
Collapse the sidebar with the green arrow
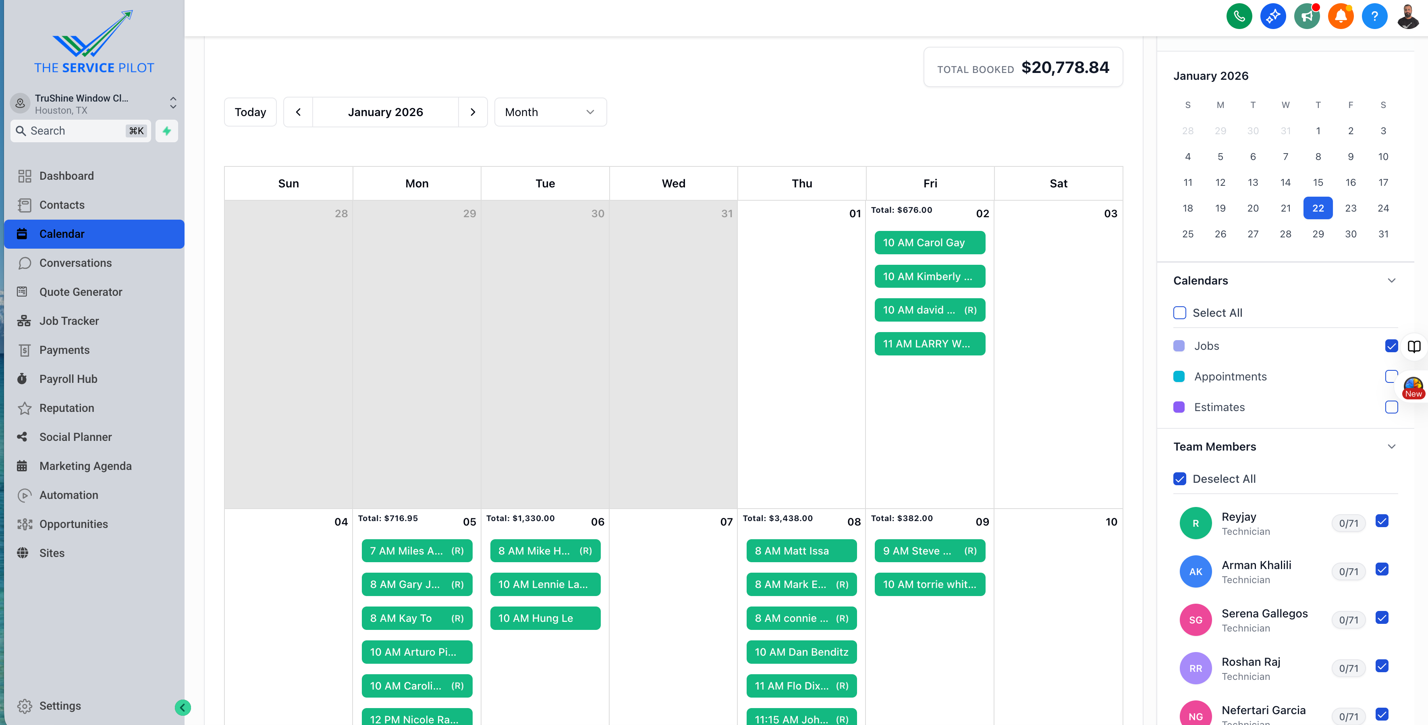tap(183, 707)
